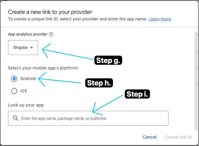Click the Android platform label
Screen dimensions: 199x146
pyautogui.click(x=28, y=78)
